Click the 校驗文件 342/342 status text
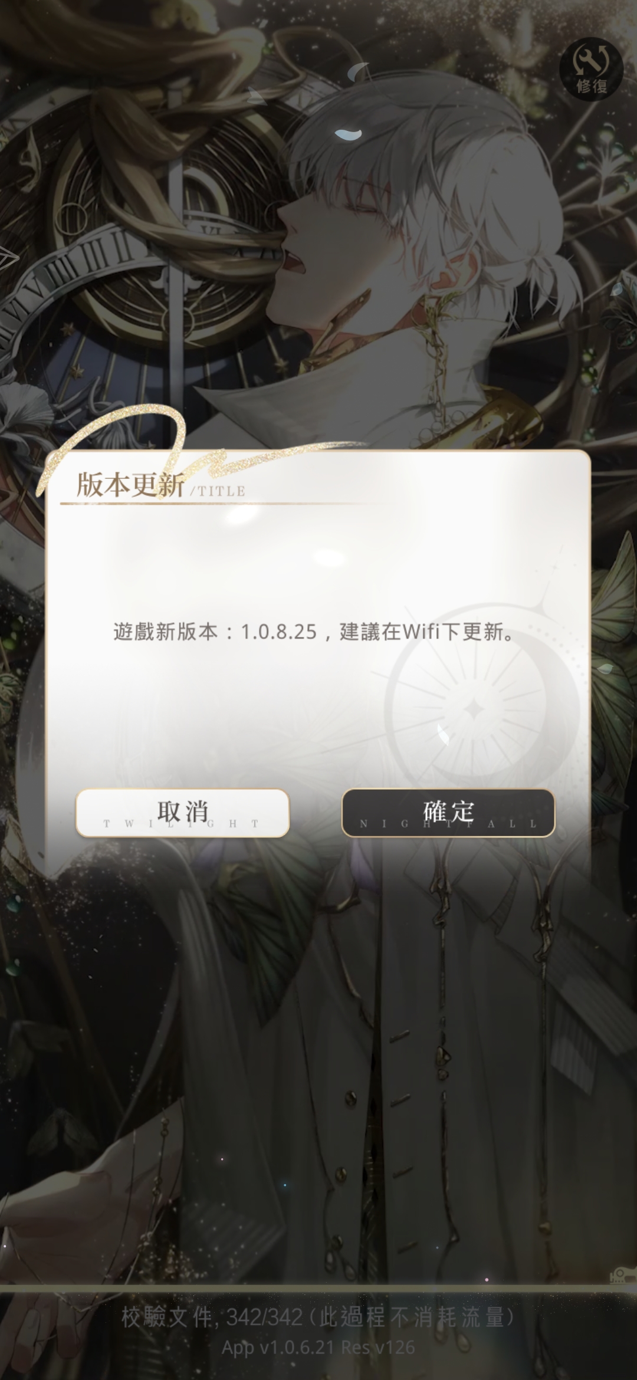Image resolution: width=637 pixels, height=1380 pixels. [318, 1317]
